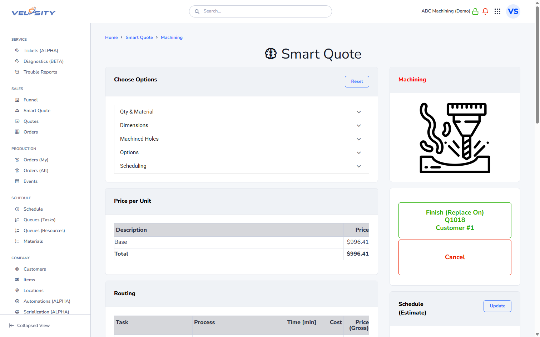Click into the Search field

coord(261,11)
